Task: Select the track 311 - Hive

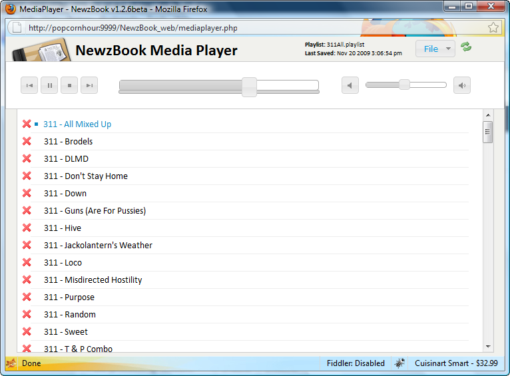Action: click(x=63, y=228)
